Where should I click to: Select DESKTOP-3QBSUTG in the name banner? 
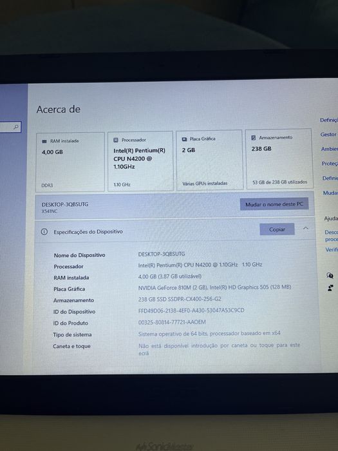65,204
